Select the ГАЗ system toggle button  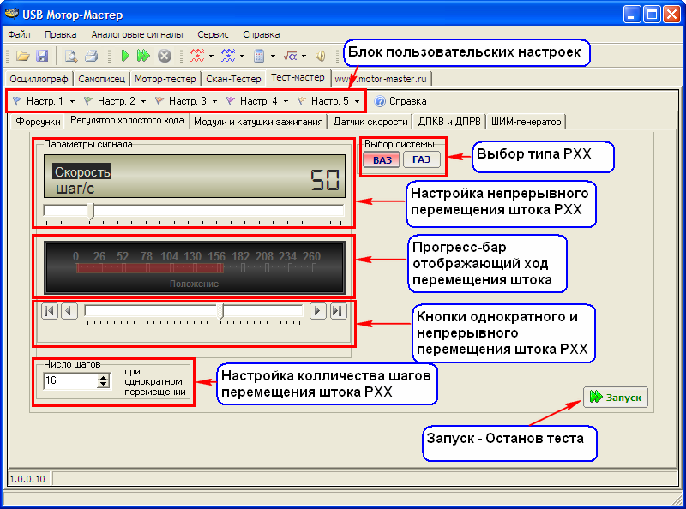(x=421, y=159)
